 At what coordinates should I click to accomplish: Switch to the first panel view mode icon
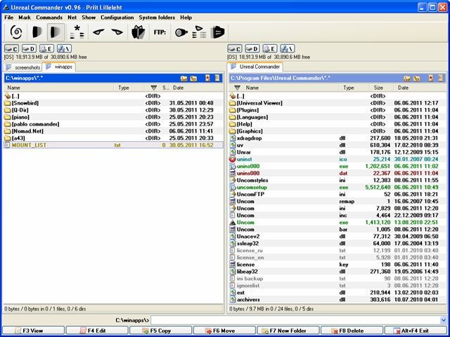(37, 32)
